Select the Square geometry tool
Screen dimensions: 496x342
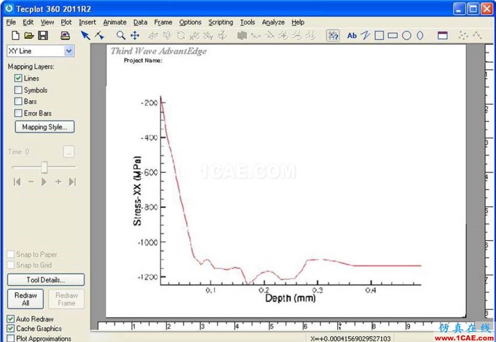tap(379, 36)
